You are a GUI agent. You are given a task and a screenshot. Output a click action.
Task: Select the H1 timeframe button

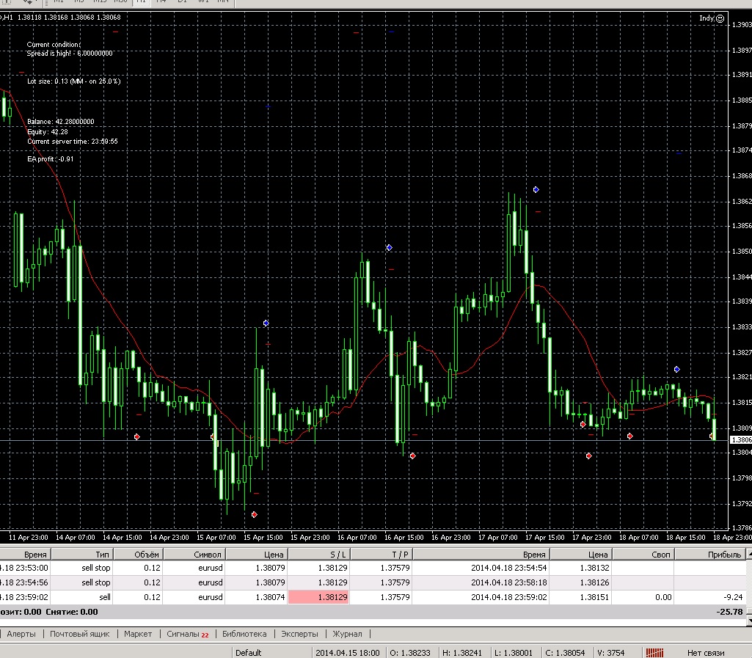point(141,2)
